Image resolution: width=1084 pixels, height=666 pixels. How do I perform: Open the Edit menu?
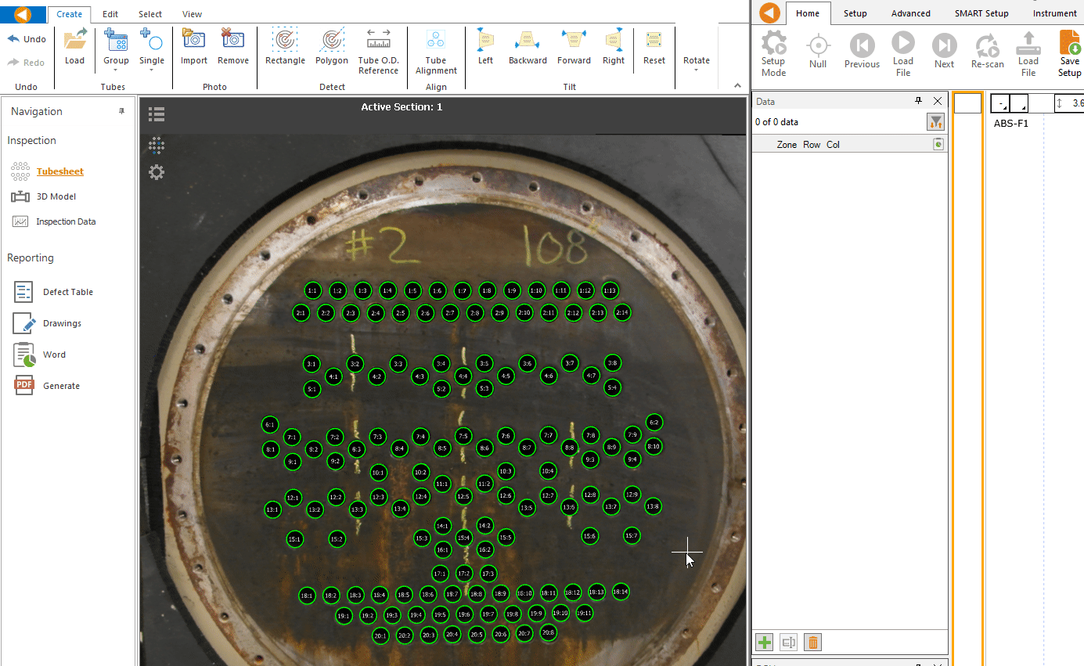click(x=110, y=13)
